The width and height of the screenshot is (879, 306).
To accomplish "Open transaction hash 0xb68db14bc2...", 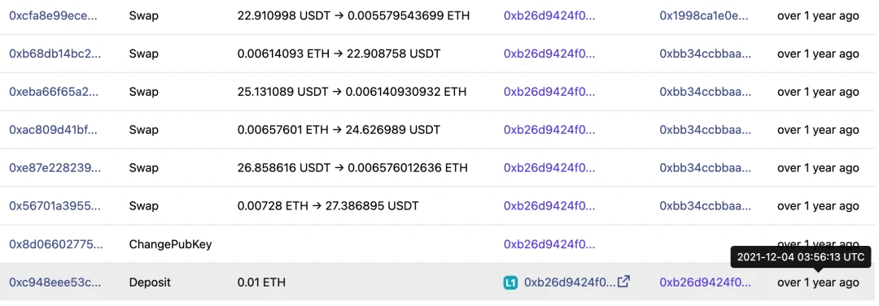I will [55, 54].
